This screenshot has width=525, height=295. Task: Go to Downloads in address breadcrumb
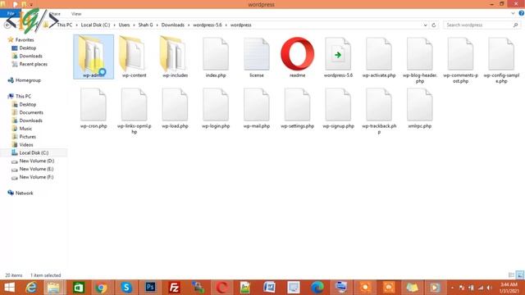(173, 25)
